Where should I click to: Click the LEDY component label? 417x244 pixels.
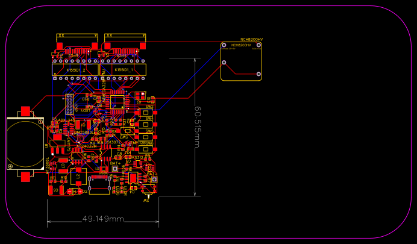pos(86,111)
